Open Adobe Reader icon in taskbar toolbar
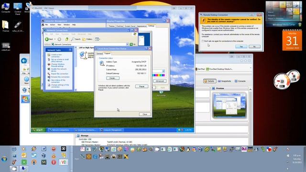 tap(82, 150)
